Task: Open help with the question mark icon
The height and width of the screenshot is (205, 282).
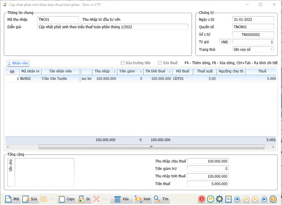Action: click(273, 199)
